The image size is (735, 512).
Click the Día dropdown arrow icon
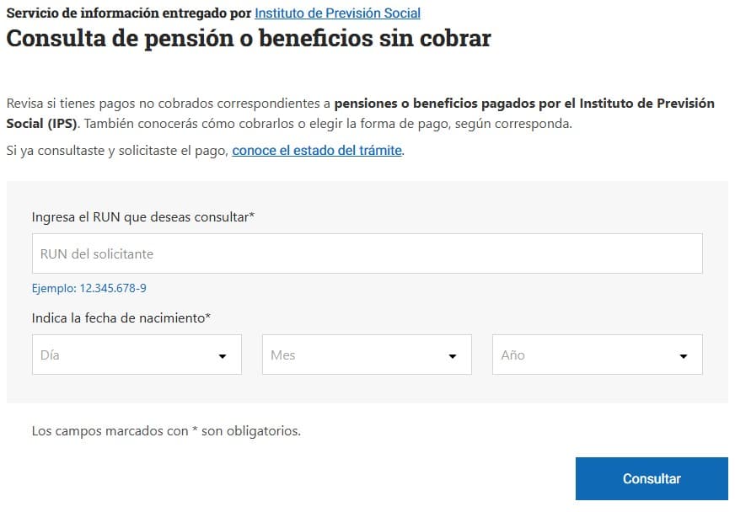(x=223, y=356)
